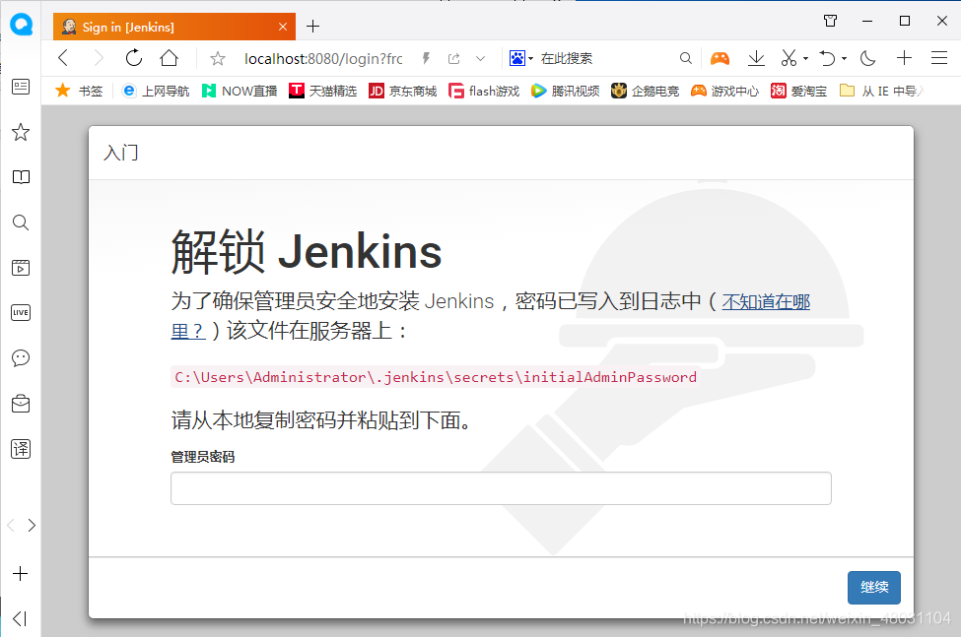Click the browser logo icon in the sidebar
The image size is (961, 637).
21,25
